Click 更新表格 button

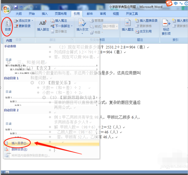144,26
